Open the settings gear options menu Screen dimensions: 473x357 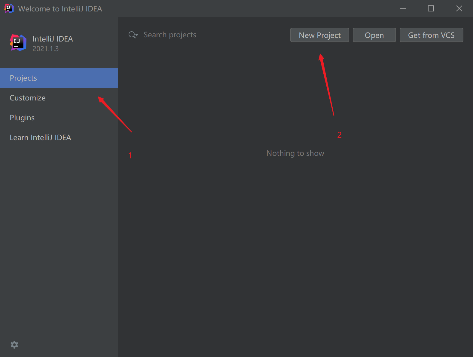[x=14, y=345]
